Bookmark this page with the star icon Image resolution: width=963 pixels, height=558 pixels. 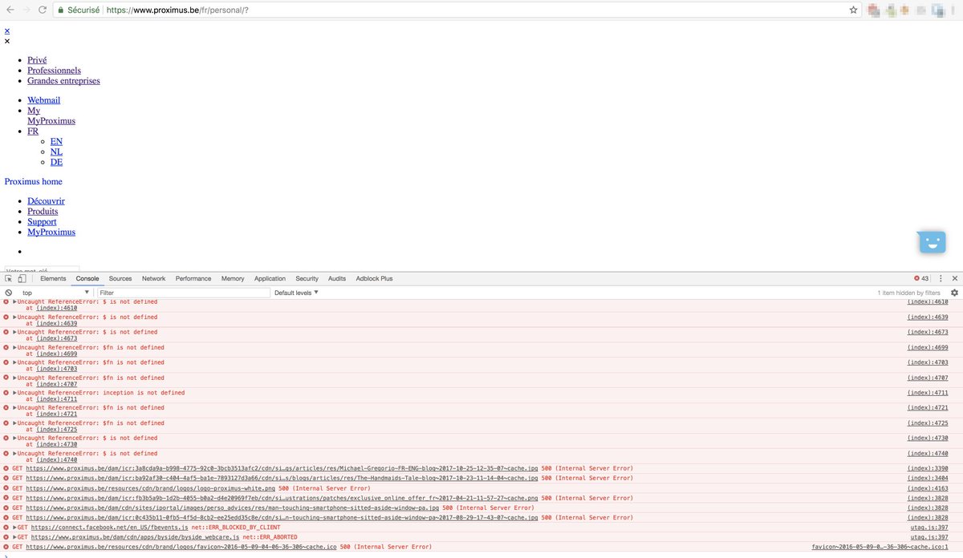click(x=854, y=10)
